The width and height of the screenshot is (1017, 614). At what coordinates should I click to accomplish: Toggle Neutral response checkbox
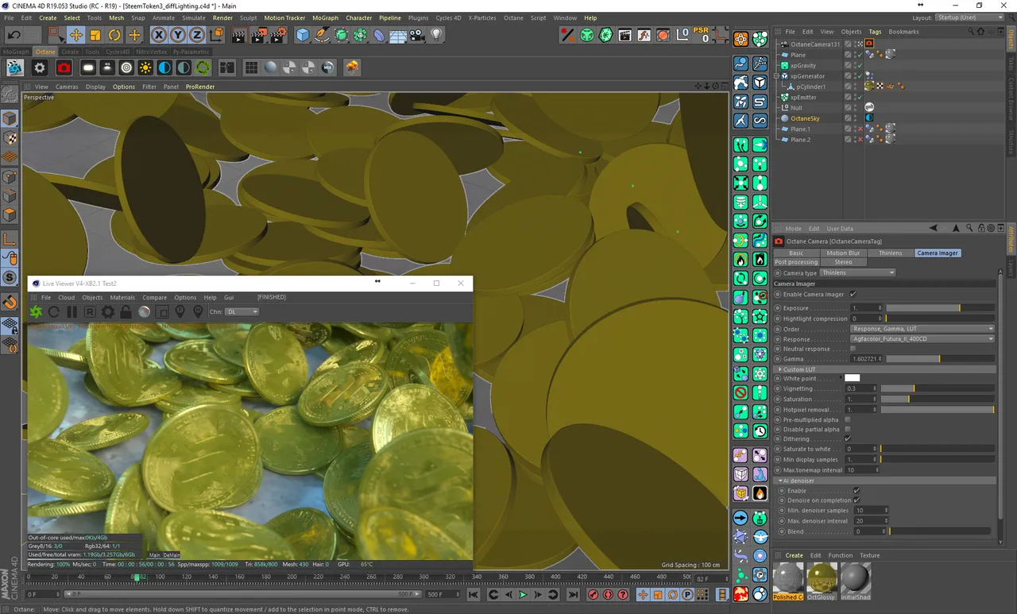click(853, 349)
